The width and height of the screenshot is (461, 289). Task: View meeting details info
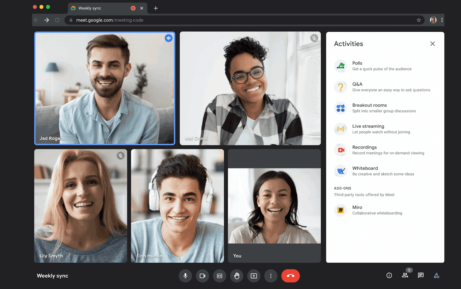(x=389, y=275)
